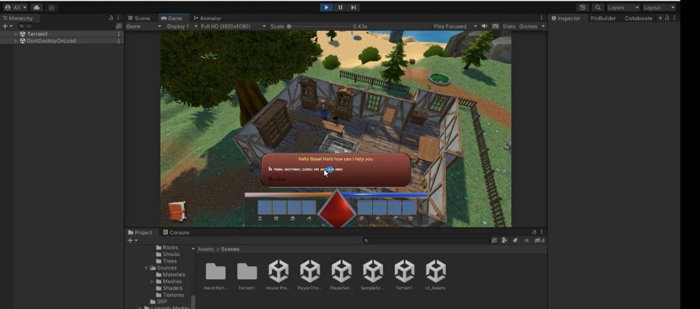Open the Undo History icon
The image size is (700, 309).
pyautogui.click(x=583, y=8)
